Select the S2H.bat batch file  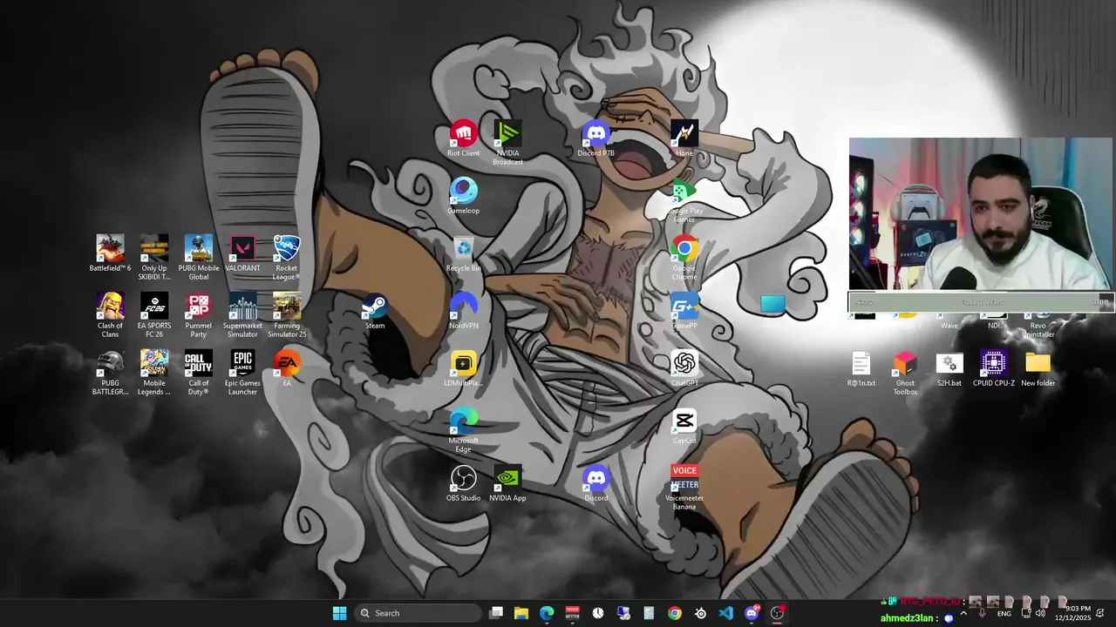tap(949, 369)
